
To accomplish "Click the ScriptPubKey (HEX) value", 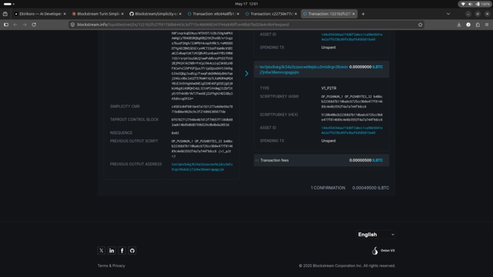I will [x=352, y=117].
